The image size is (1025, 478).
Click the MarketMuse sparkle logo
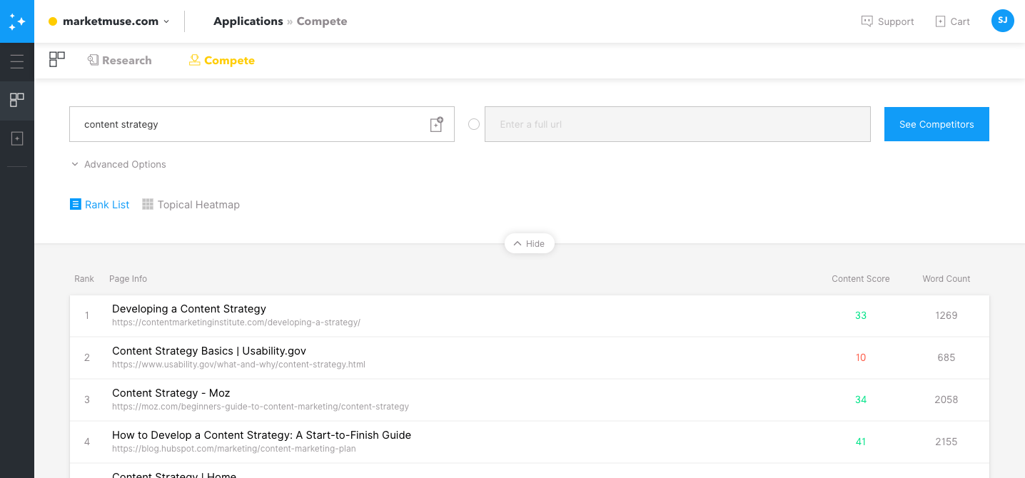pyautogui.click(x=17, y=21)
